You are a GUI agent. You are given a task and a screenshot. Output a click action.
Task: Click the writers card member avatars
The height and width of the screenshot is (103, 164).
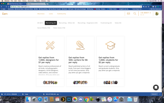tap(80, 82)
